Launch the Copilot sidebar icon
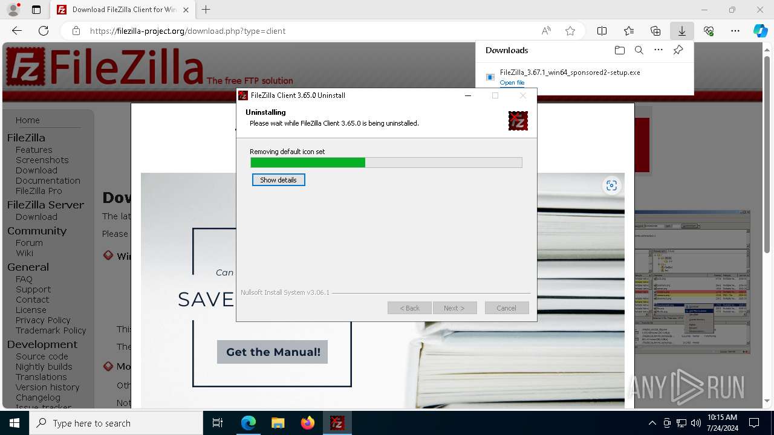Viewport: 774px width, 435px height. 761,31
